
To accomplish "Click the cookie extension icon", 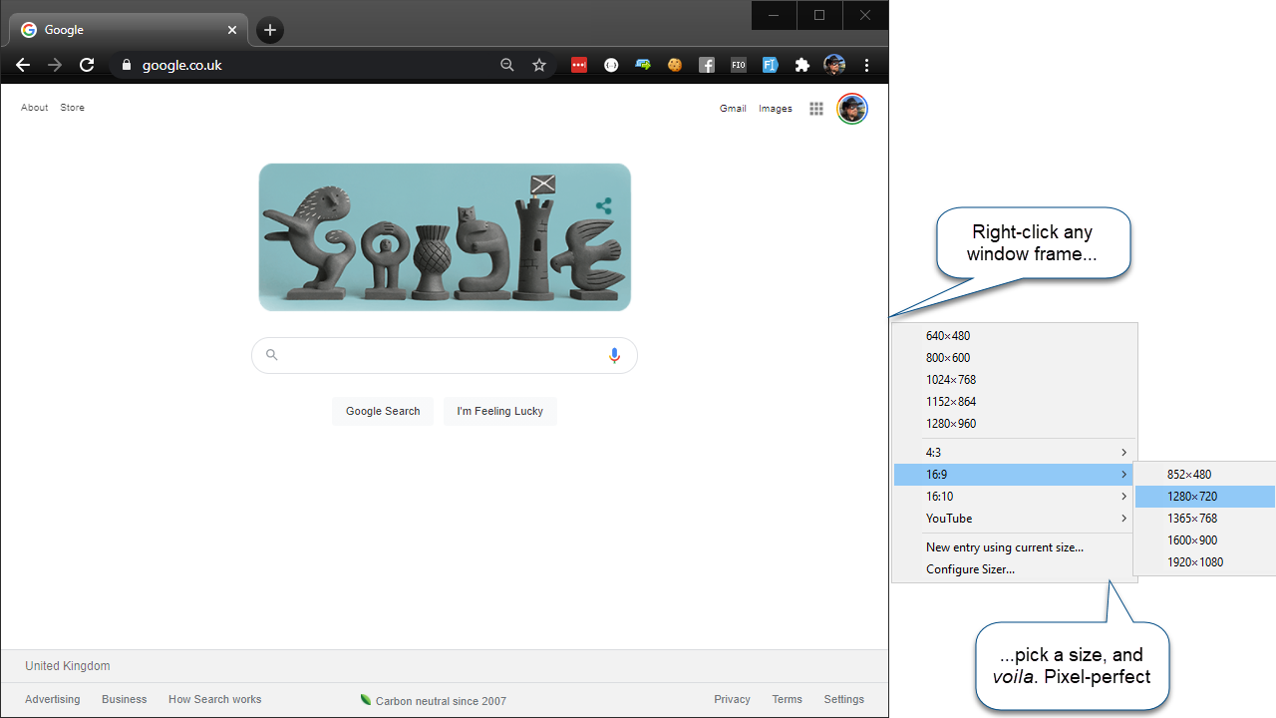I will pos(675,65).
